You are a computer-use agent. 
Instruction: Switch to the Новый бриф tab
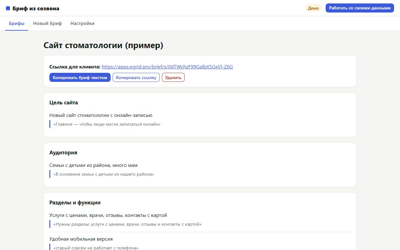[x=47, y=23]
